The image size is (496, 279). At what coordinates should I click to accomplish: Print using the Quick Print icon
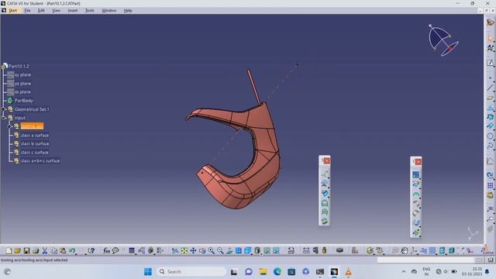[x=36, y=251]
